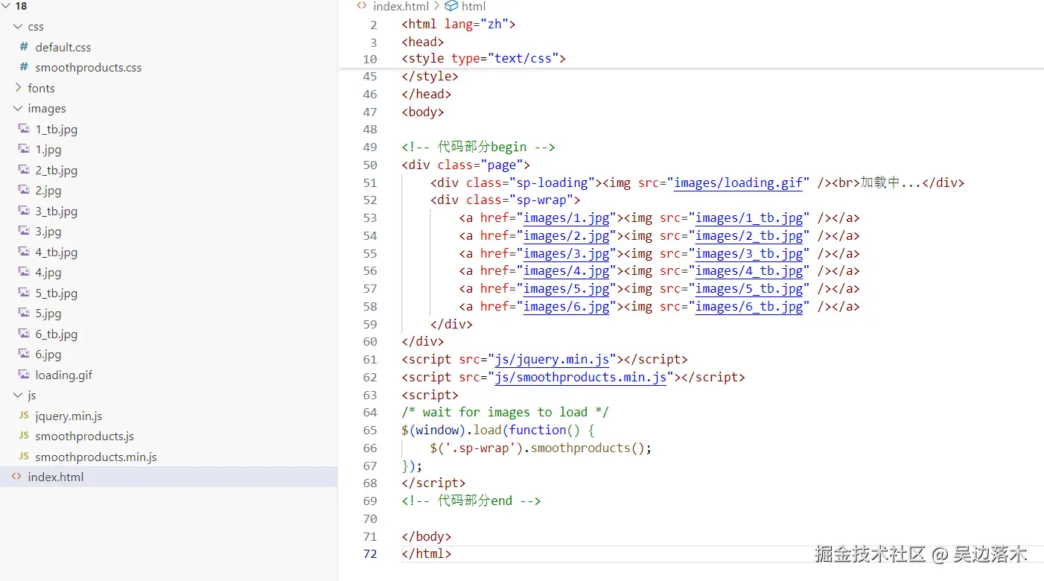Click the image icon of 5_tb.jpg
The width and height of the screenshot is (1044, 581).
click(x=24, y=293)
